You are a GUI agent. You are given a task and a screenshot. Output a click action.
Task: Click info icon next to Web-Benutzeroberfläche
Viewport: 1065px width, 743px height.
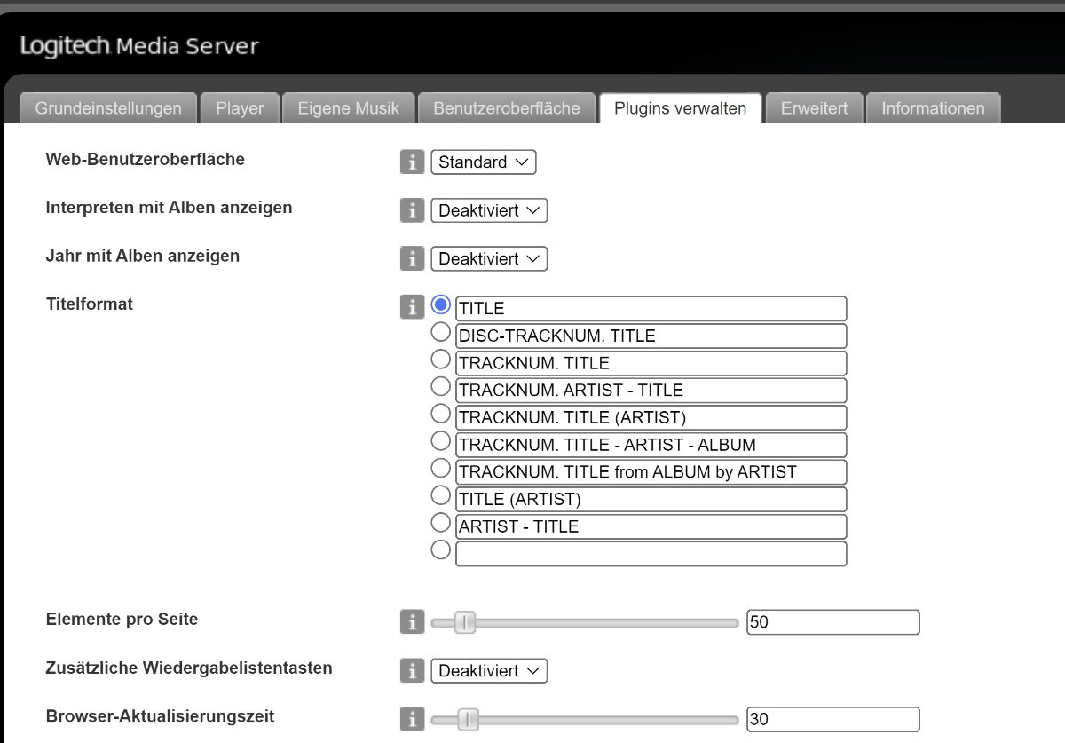(x=412, y=162)
